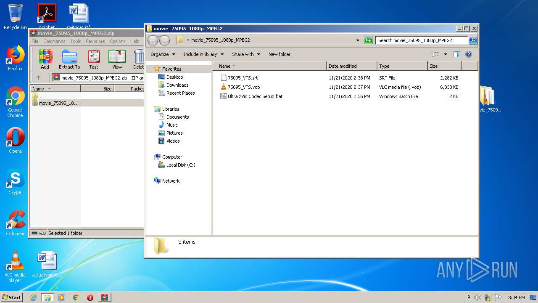Screen dimensions: 538x303
Task: Click the change your view icon
Action: pyautogui.click(x=435, y=54)
